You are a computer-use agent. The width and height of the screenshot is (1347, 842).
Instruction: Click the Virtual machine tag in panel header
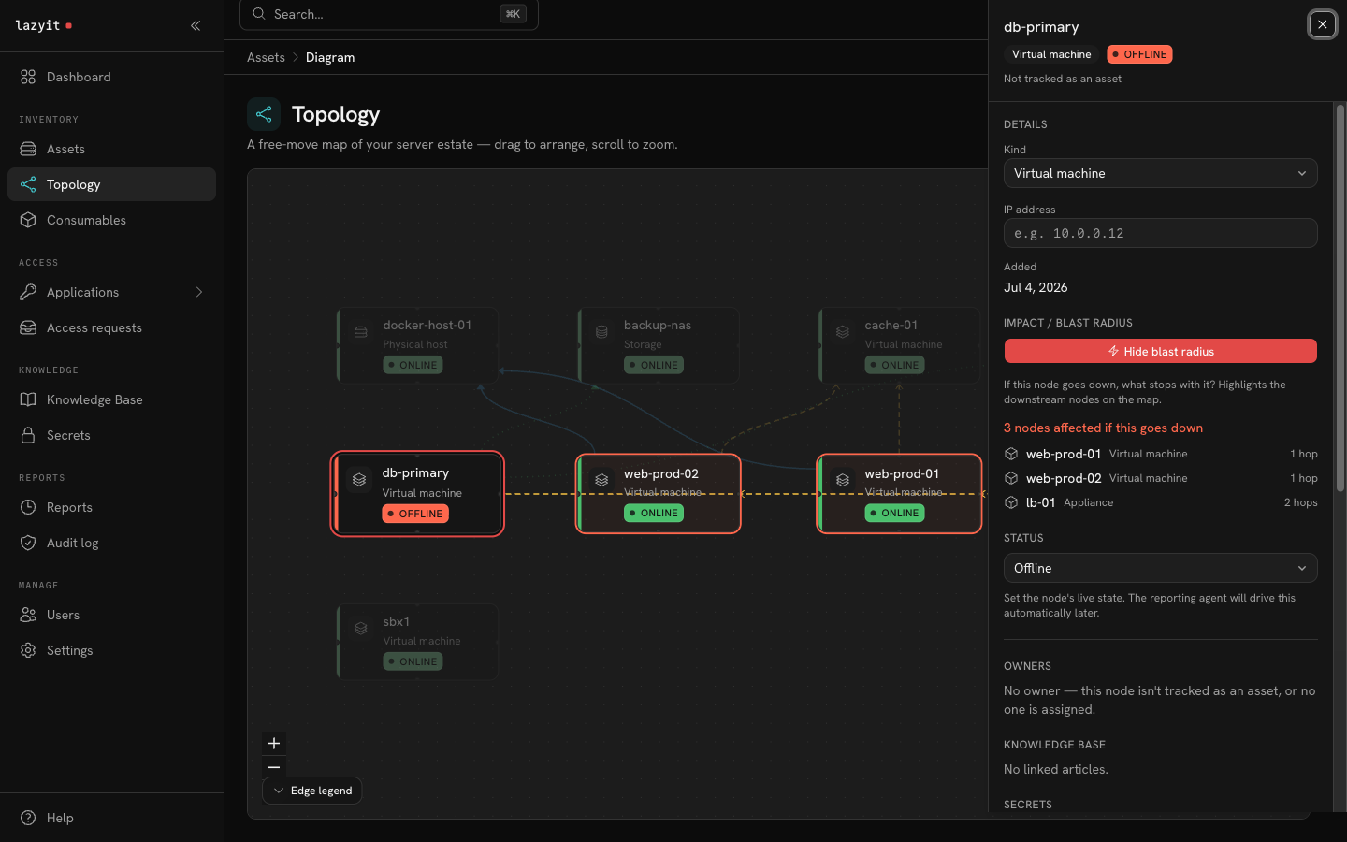pos(1051,54)
